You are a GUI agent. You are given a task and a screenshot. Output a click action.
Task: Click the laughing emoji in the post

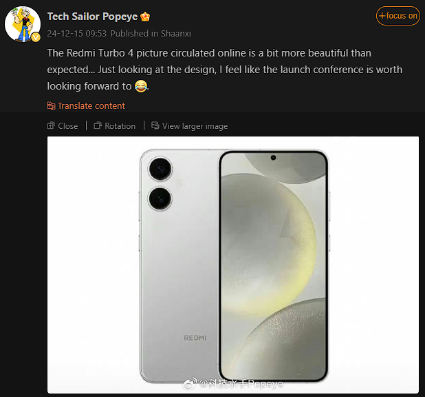pos(140,87)
